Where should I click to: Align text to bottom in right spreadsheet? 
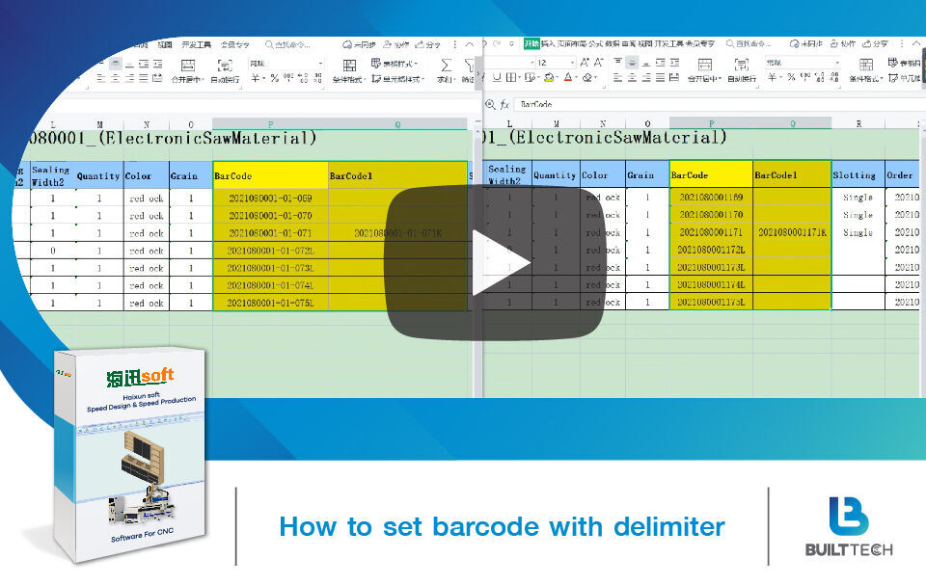click(646, 62)
